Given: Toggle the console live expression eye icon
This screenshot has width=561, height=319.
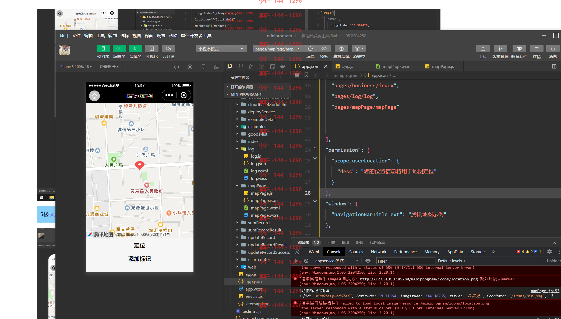Looking at the screenshot, I should [368, 261].
